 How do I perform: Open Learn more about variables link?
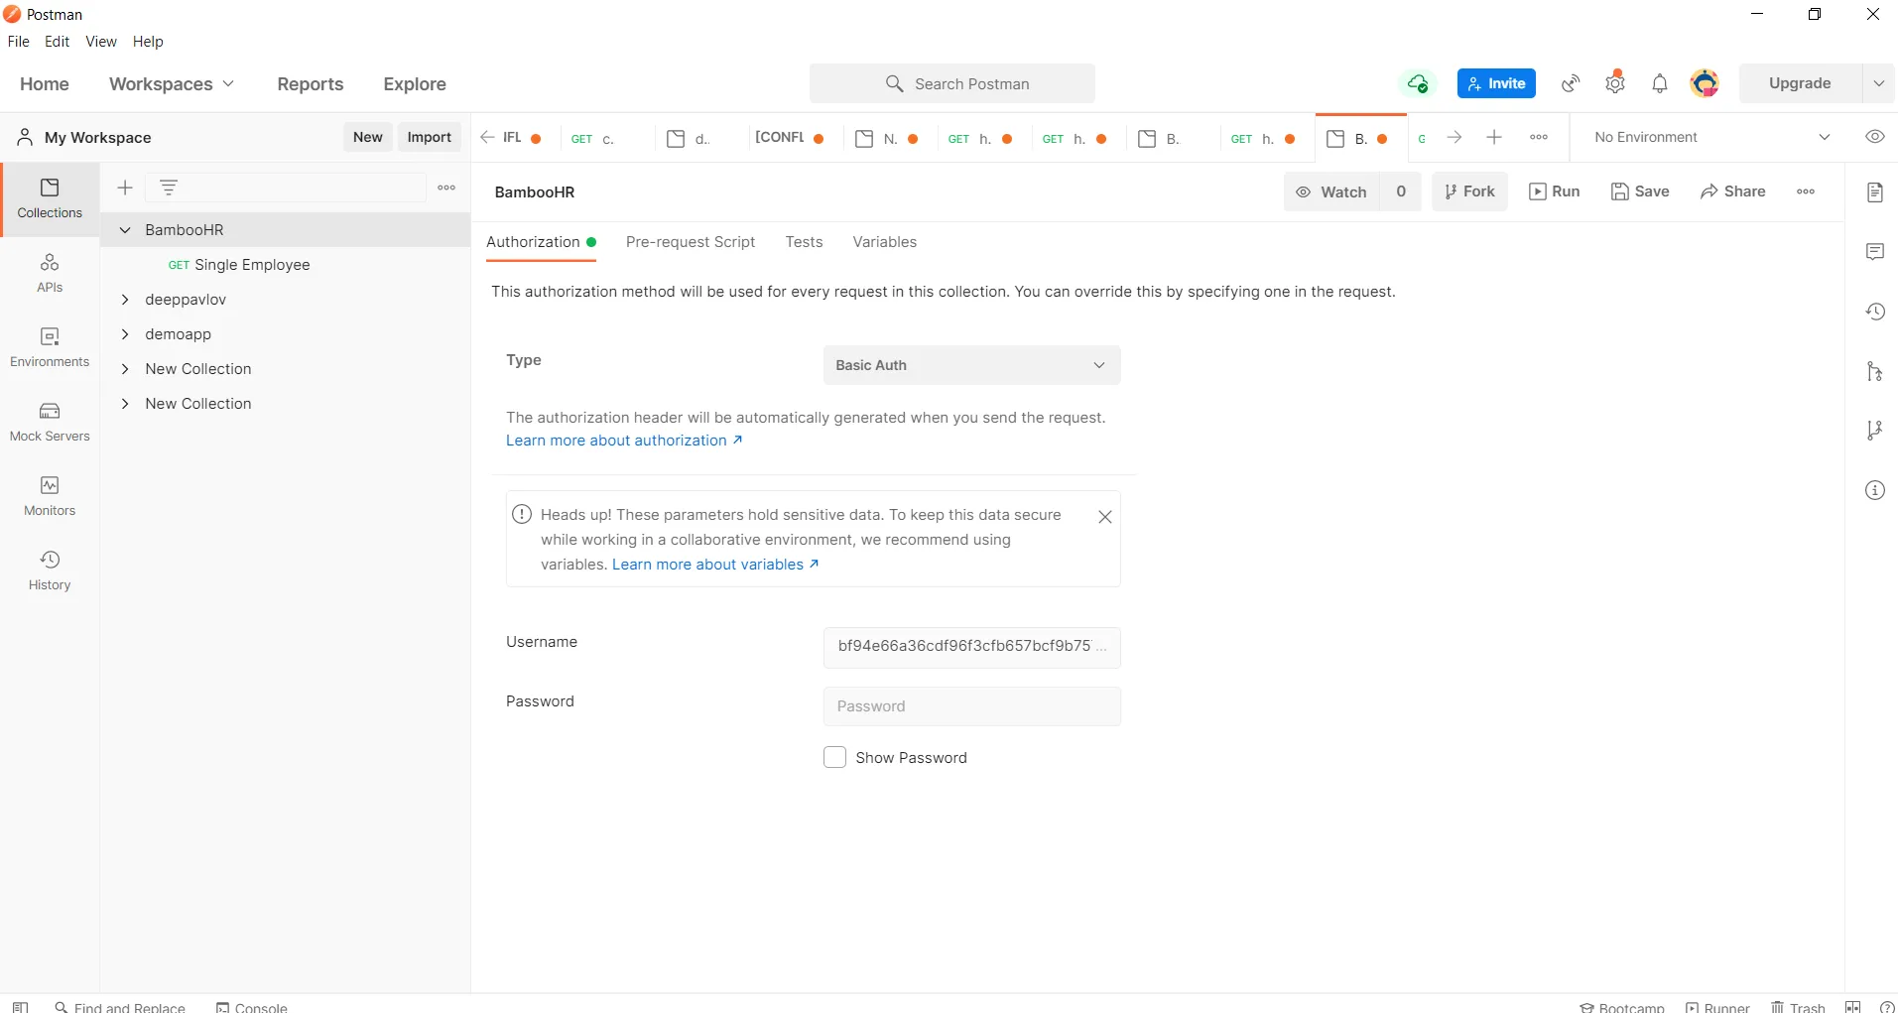pyautogui.click(x=715, y=565)
